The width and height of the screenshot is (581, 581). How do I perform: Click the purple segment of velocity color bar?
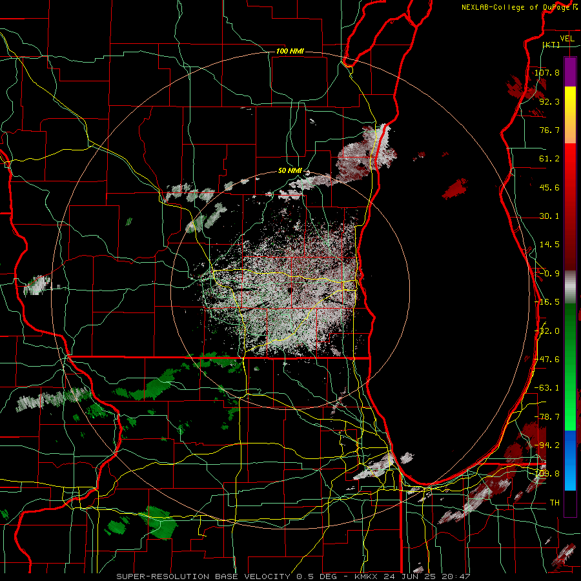click(570, 72)
